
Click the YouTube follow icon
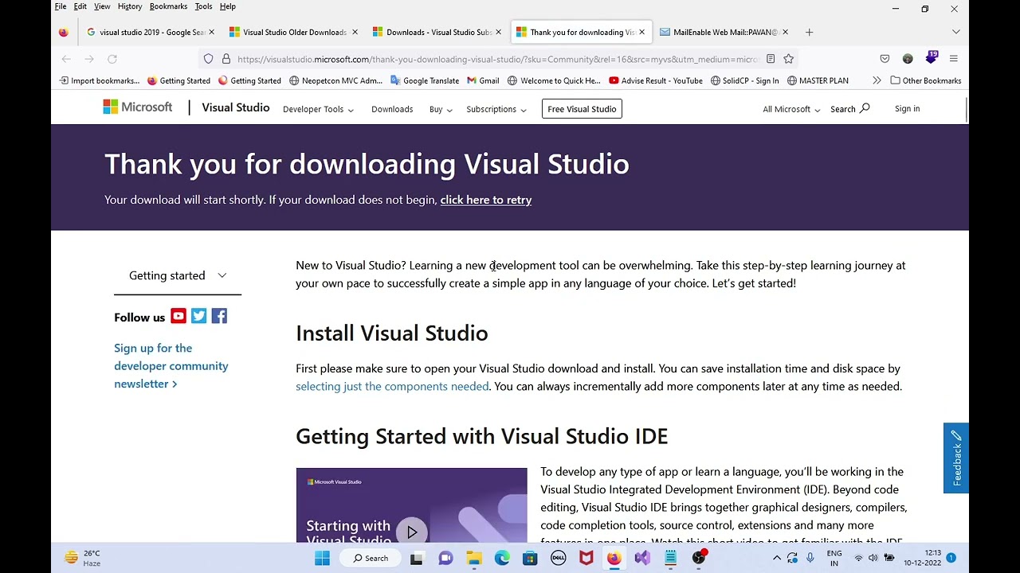point(178,317)
